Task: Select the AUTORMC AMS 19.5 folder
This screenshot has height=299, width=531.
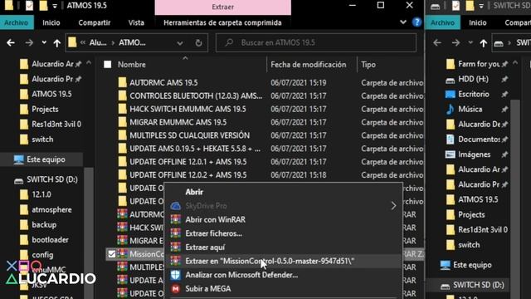Action: 163,83
